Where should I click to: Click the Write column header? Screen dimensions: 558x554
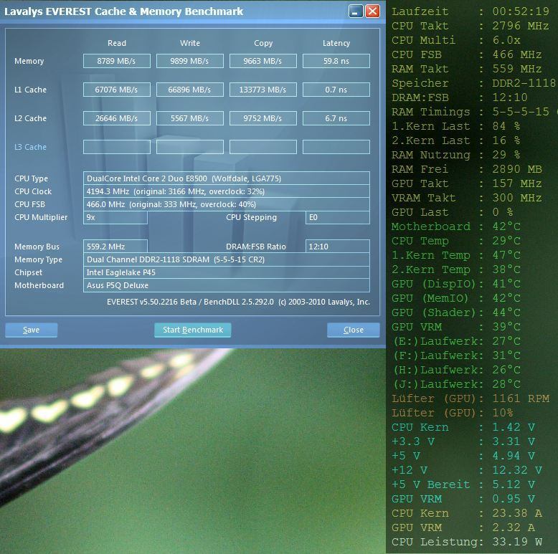point(190,43)
